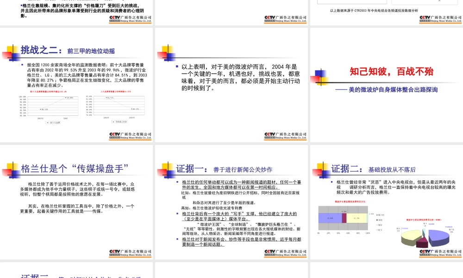
Task: Click the subtitle 善于进行新闻公关炒作
Action: click(x=243, y=170)
